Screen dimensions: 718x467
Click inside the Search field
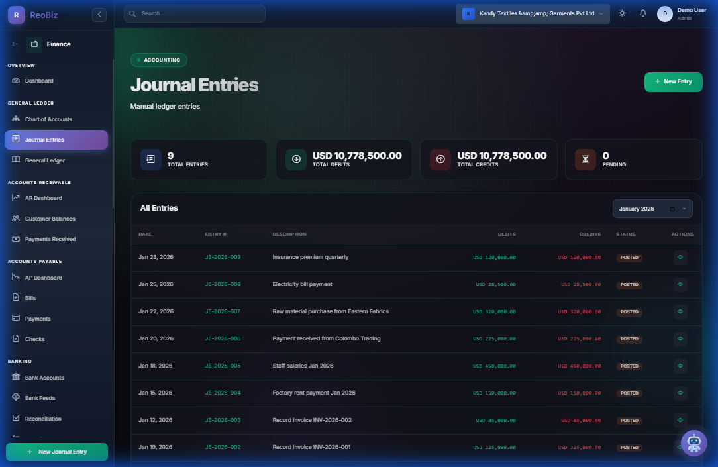point(194,13)
